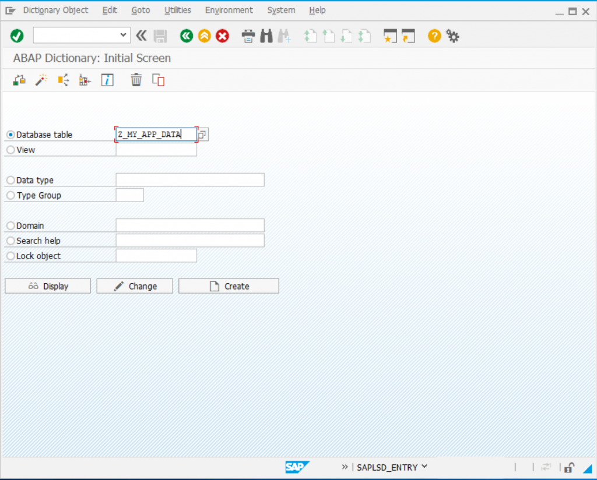Open Help with the question mark icon

434,36
